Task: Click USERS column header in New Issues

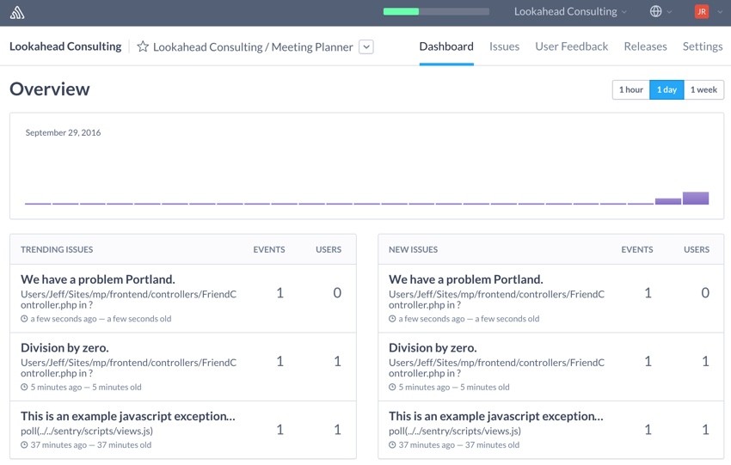Action: (697, 250)
